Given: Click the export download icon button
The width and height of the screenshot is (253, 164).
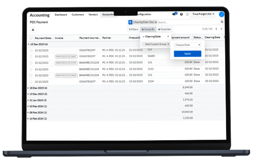Looking at the screenshot, I should (x=33, y=30).
